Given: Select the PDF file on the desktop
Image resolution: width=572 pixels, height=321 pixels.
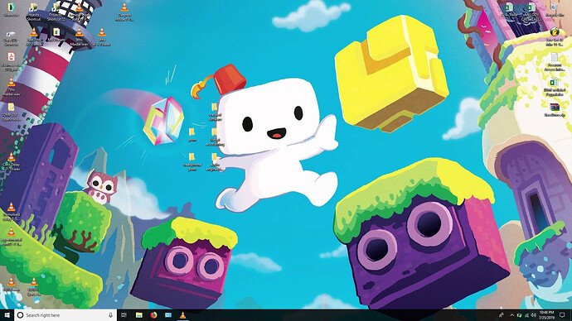Looking at the screenshot, I should point(12,61).
